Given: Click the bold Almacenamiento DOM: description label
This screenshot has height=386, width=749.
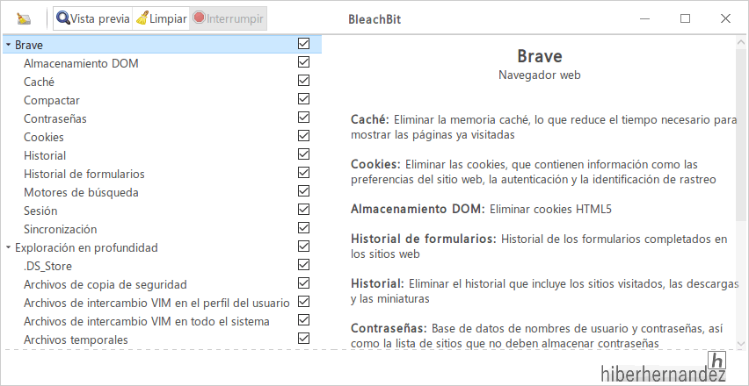Looking at the screenshot, I should [x=418, y=209].
